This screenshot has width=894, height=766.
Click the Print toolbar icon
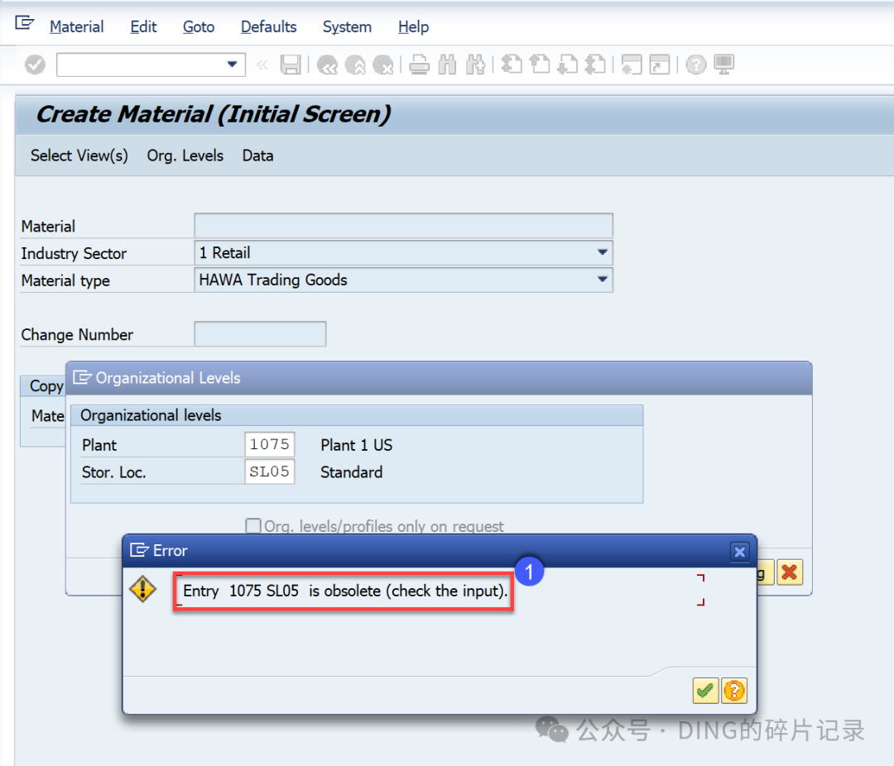pyautogui.click(x=419, y=65)
